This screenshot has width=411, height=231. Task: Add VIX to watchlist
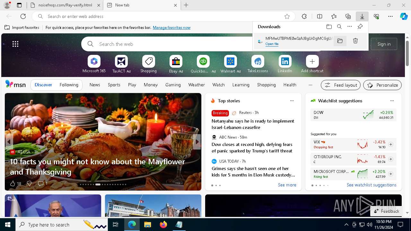tap(390, 144)
